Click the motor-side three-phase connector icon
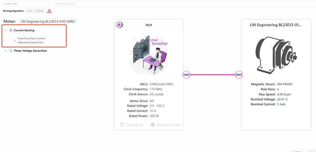 coord(239,75)
